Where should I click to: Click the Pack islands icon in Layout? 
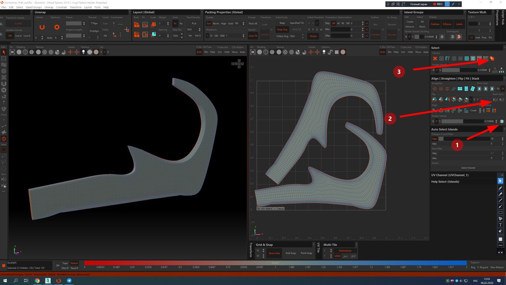point(136,25)
